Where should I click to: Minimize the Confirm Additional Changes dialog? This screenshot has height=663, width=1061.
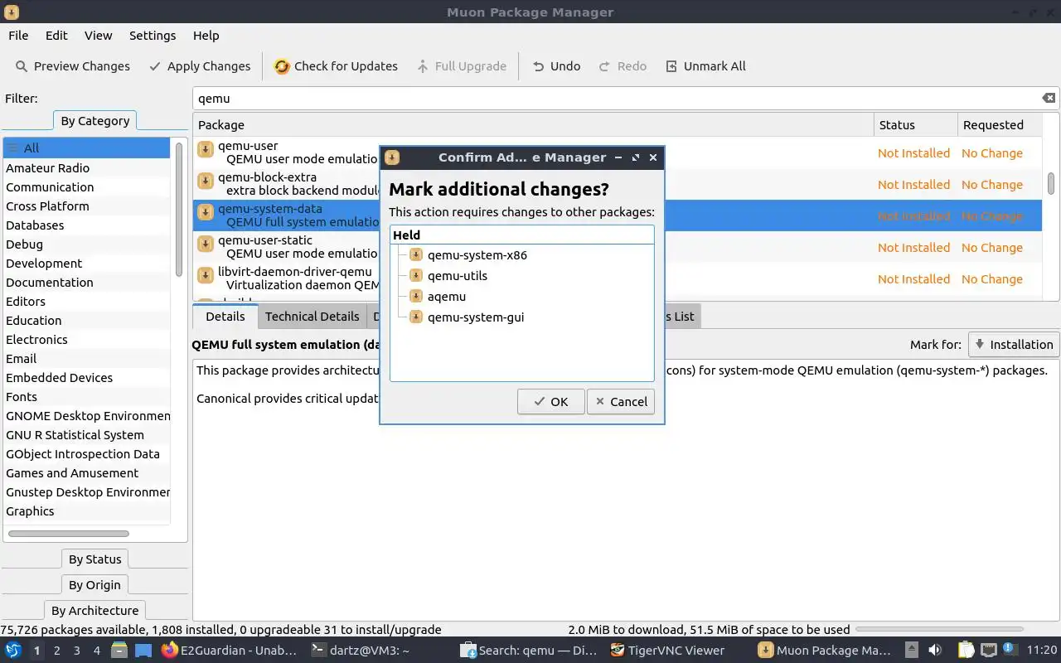click(x=618, y=157)
